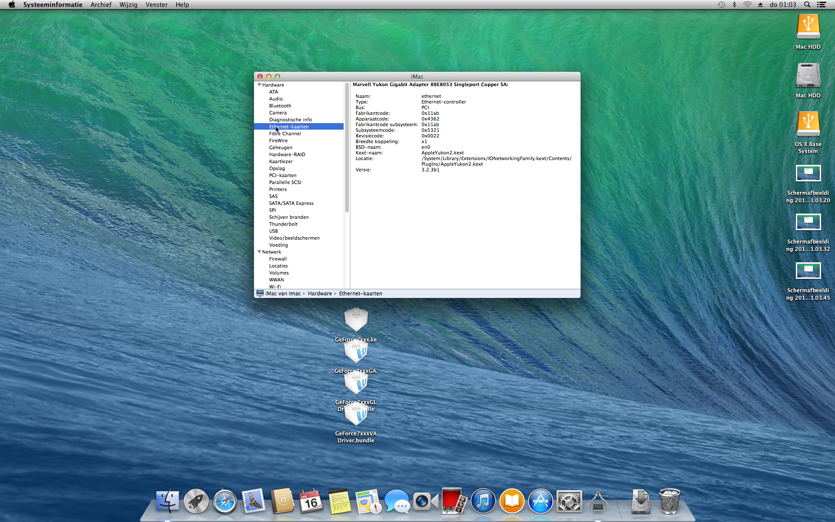Open the Archief menu

tap(101, 5)
